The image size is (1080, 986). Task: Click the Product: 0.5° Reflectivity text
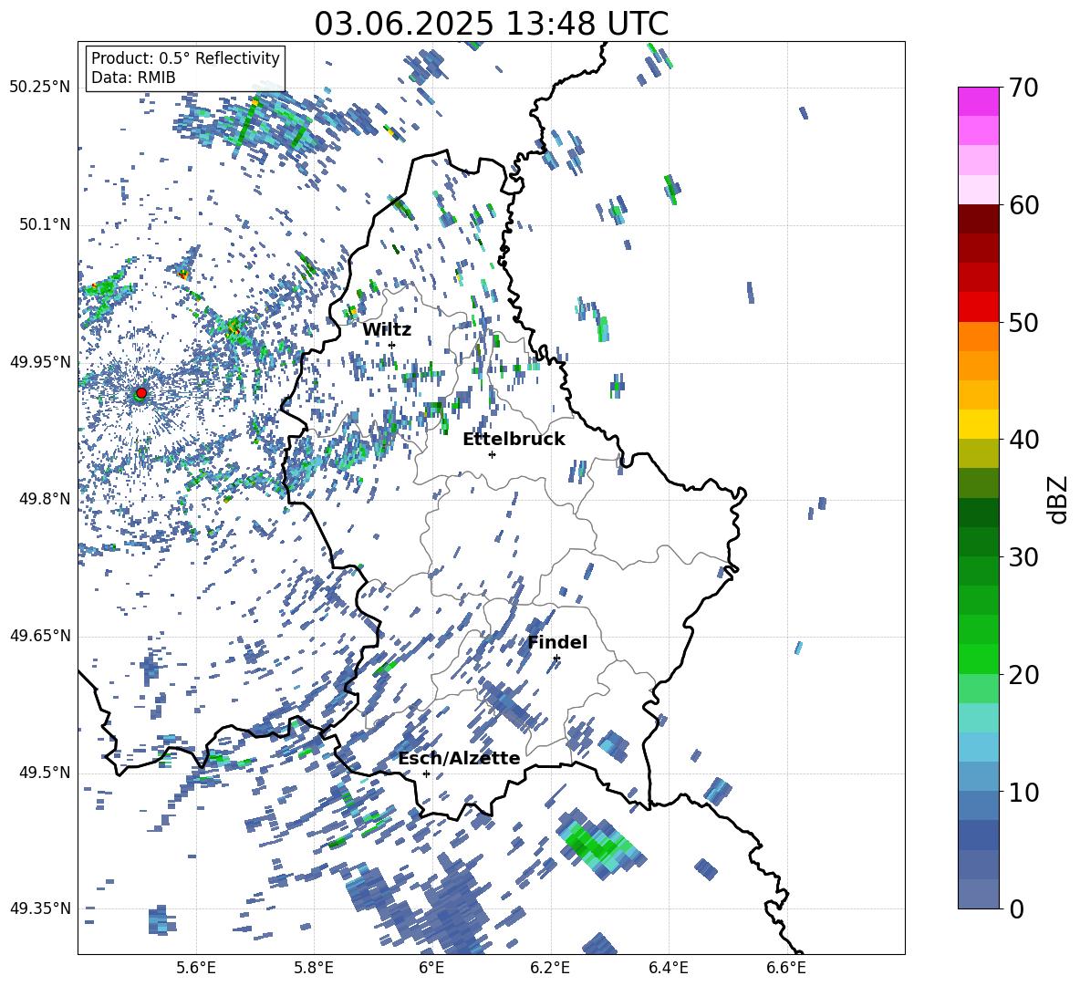point(185,58)
